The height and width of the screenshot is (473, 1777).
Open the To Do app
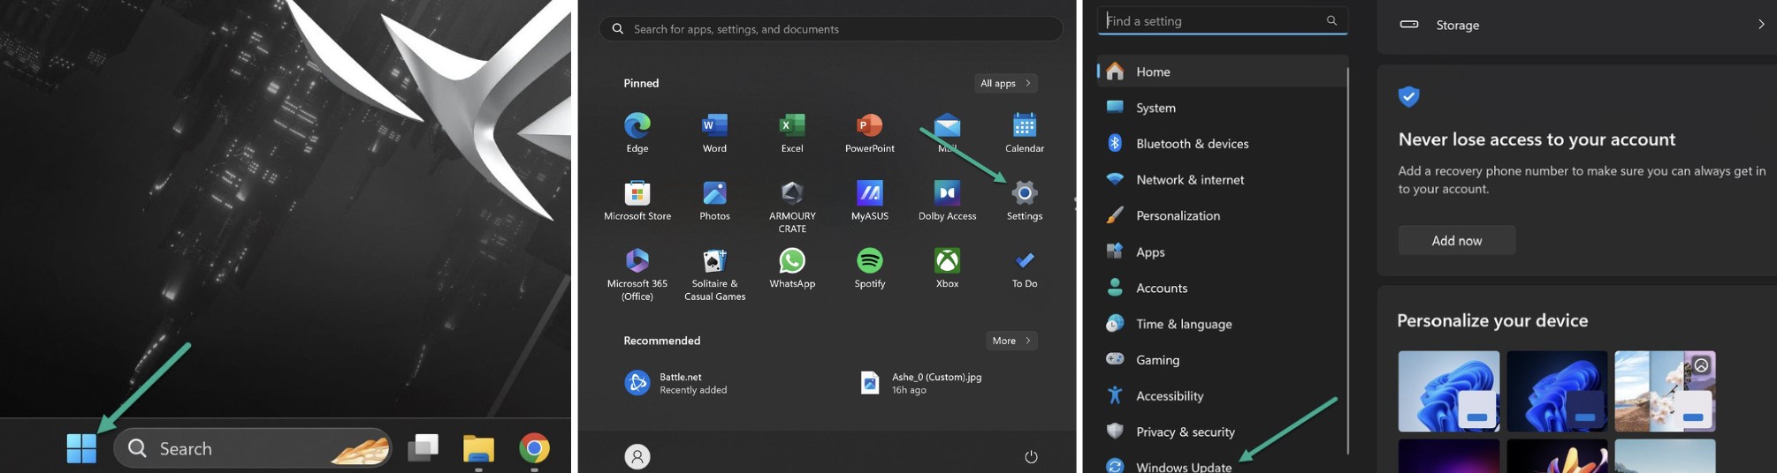click(x=1025, y=268)
